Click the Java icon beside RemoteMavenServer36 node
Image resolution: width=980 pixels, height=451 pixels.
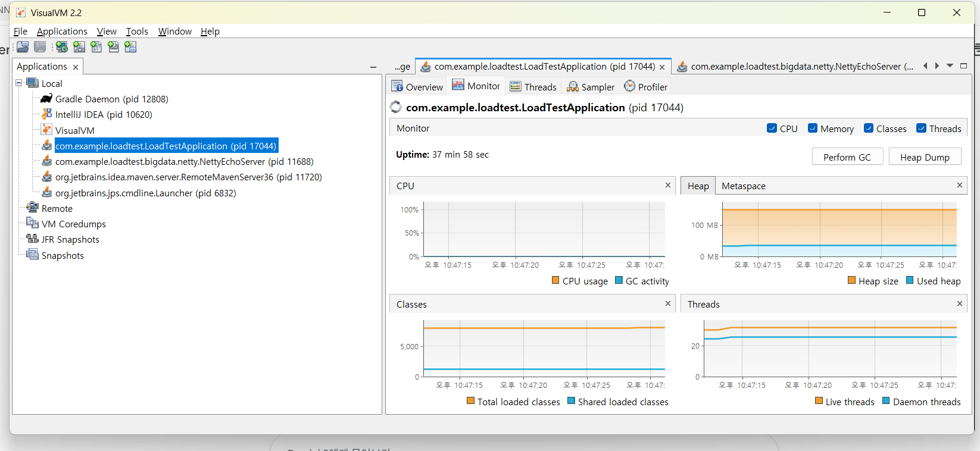46,176
